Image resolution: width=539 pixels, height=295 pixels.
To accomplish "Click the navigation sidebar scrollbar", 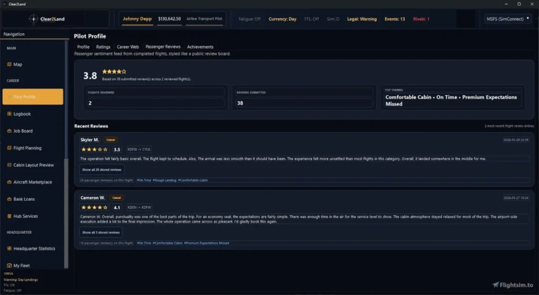I will (x=66, y=158).
